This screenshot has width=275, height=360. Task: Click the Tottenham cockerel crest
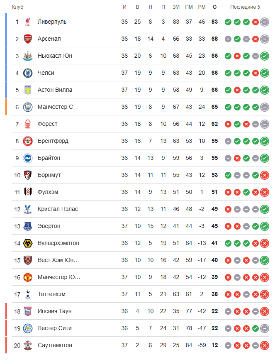(28, 294)
